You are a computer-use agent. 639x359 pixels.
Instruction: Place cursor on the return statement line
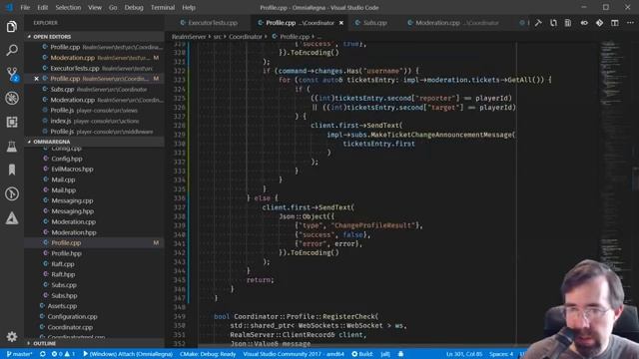pyautogui.click(x=260, y=280)
